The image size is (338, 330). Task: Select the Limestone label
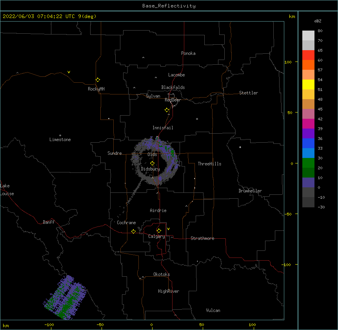(60, 140)
